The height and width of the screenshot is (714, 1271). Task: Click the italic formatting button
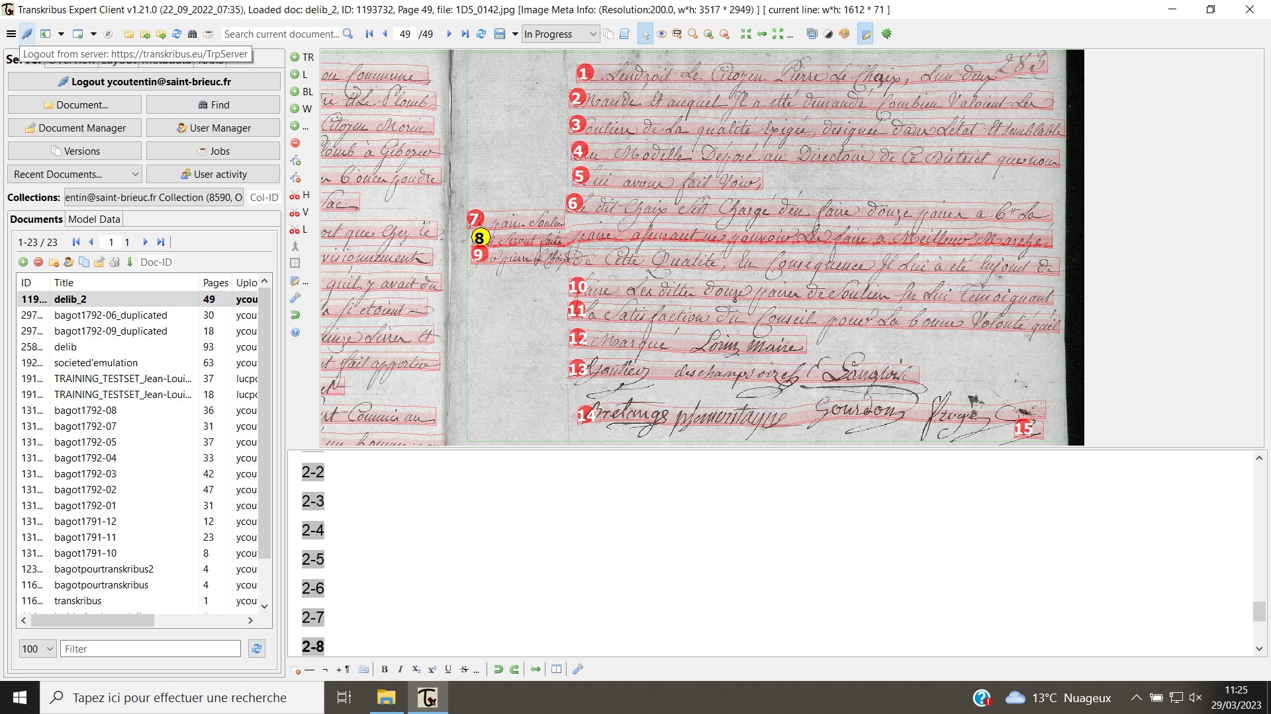pyautogui.click(x=397, y=668)
